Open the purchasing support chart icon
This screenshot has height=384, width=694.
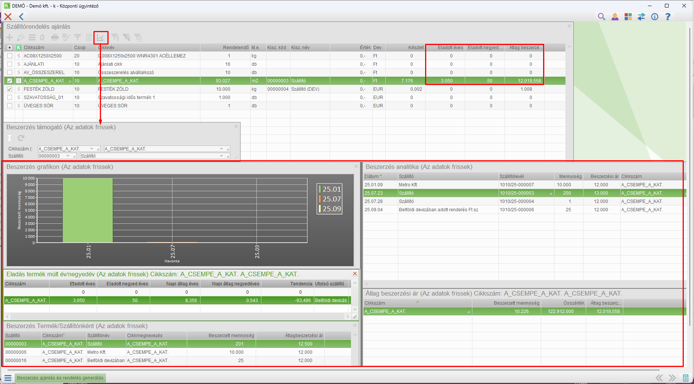[100, 37]
